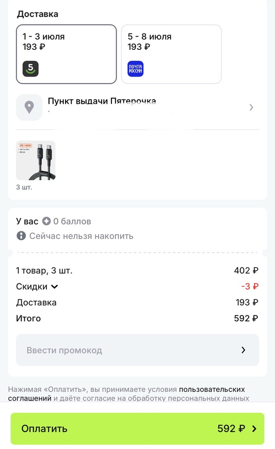
Task: Click the Доставка section heading
Action: [x=37, y=14]
